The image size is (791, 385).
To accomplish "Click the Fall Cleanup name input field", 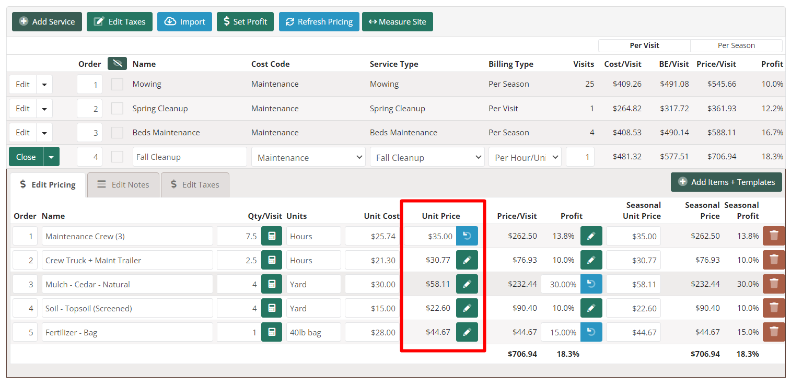I will tap(190, 157).
